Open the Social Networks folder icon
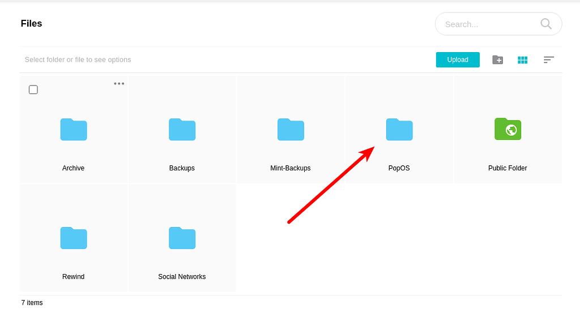 coord(182,238)
